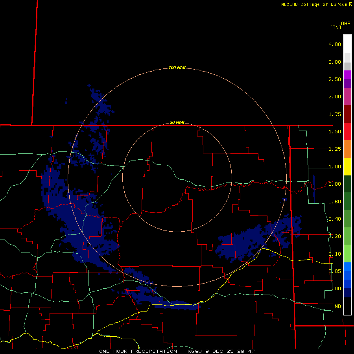Click the 1.00 legend value
Image resolution: width=354 pixels, height=354 pixels.
335,167
